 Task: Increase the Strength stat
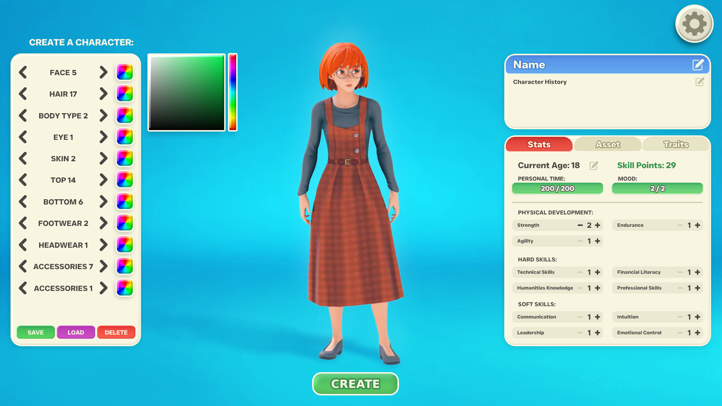click(x=598, y=225)
